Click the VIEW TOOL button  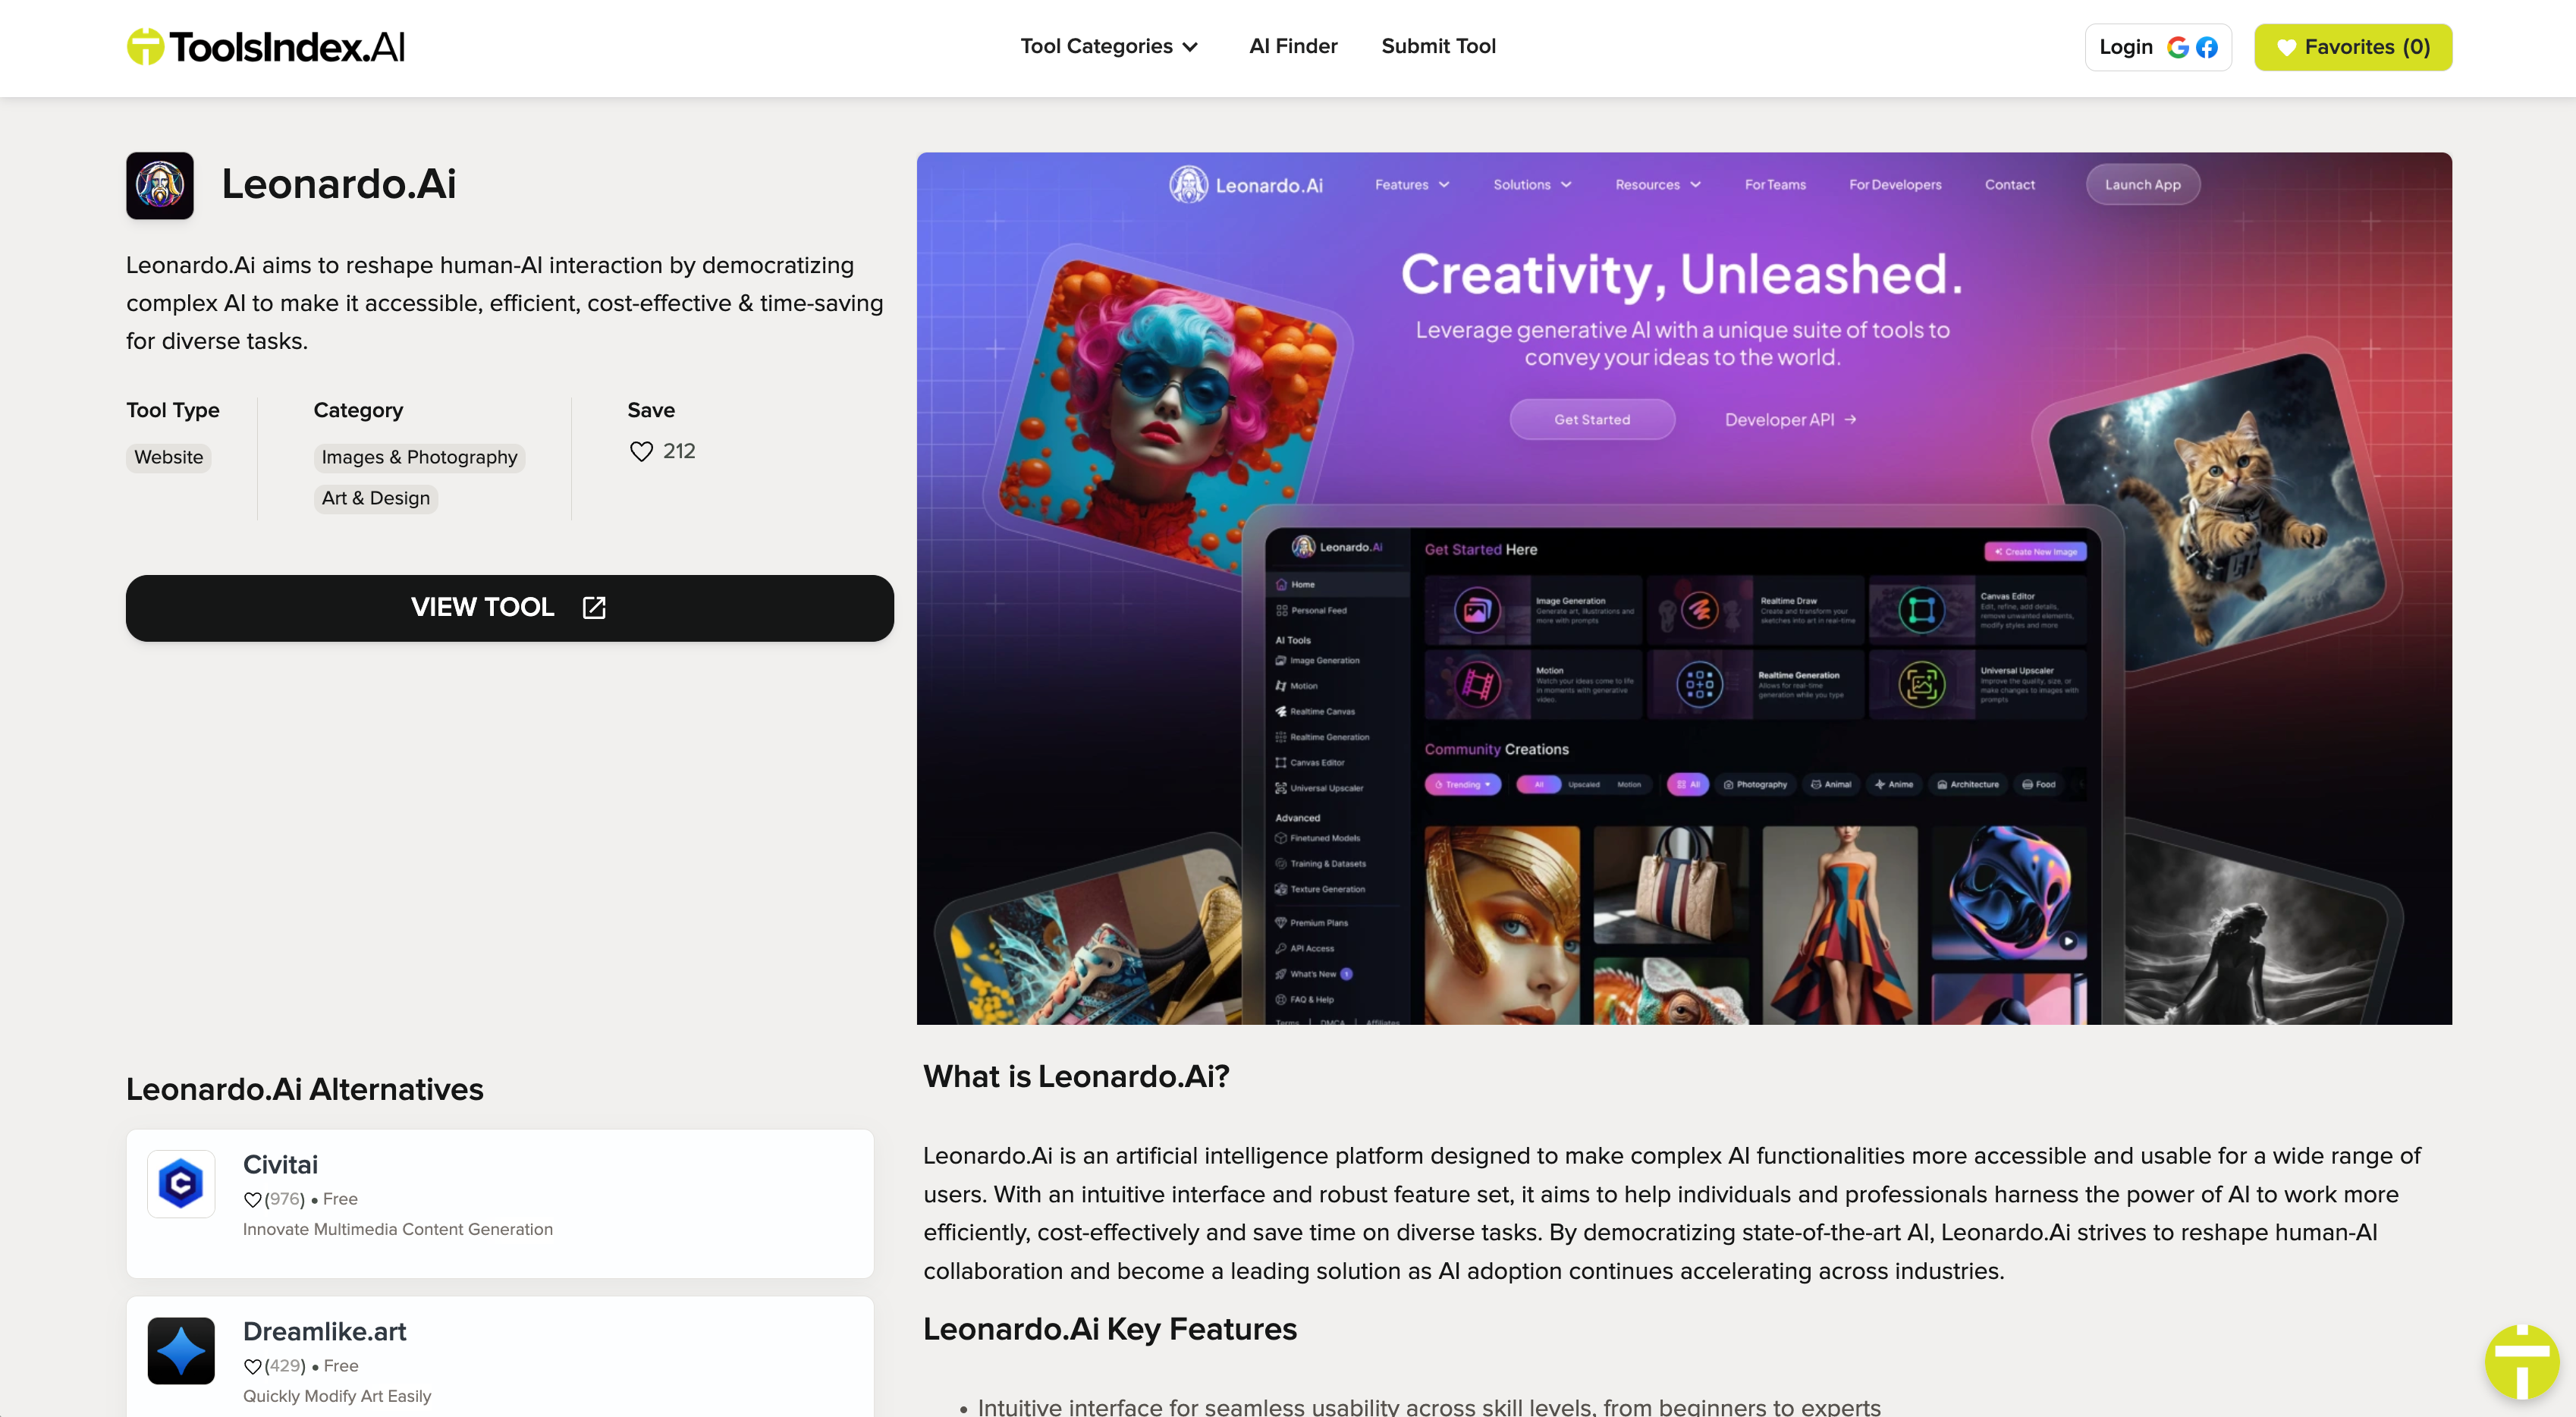tap(509, 607)
